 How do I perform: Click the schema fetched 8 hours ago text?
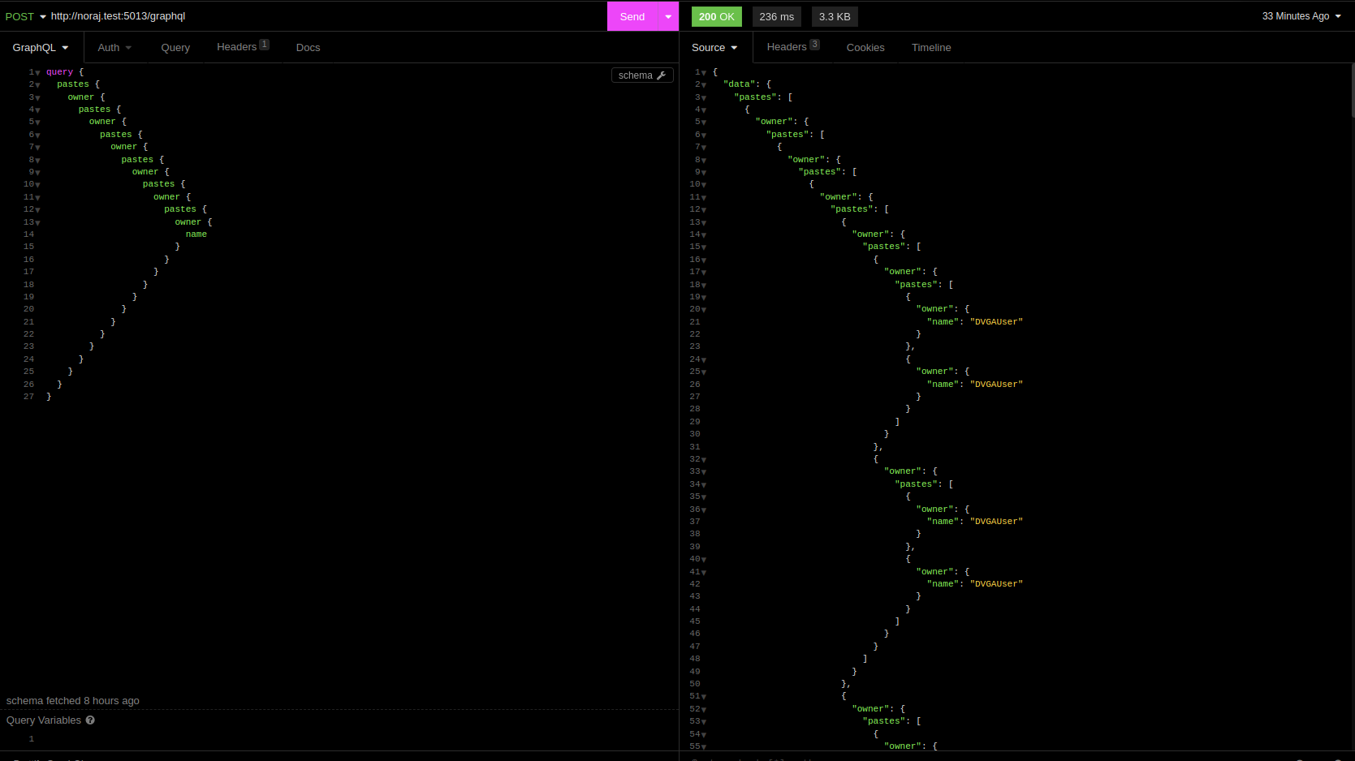point(73,701)
